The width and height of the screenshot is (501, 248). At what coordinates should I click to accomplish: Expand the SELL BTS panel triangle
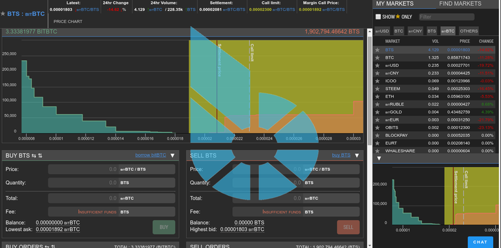coord(357,155)
